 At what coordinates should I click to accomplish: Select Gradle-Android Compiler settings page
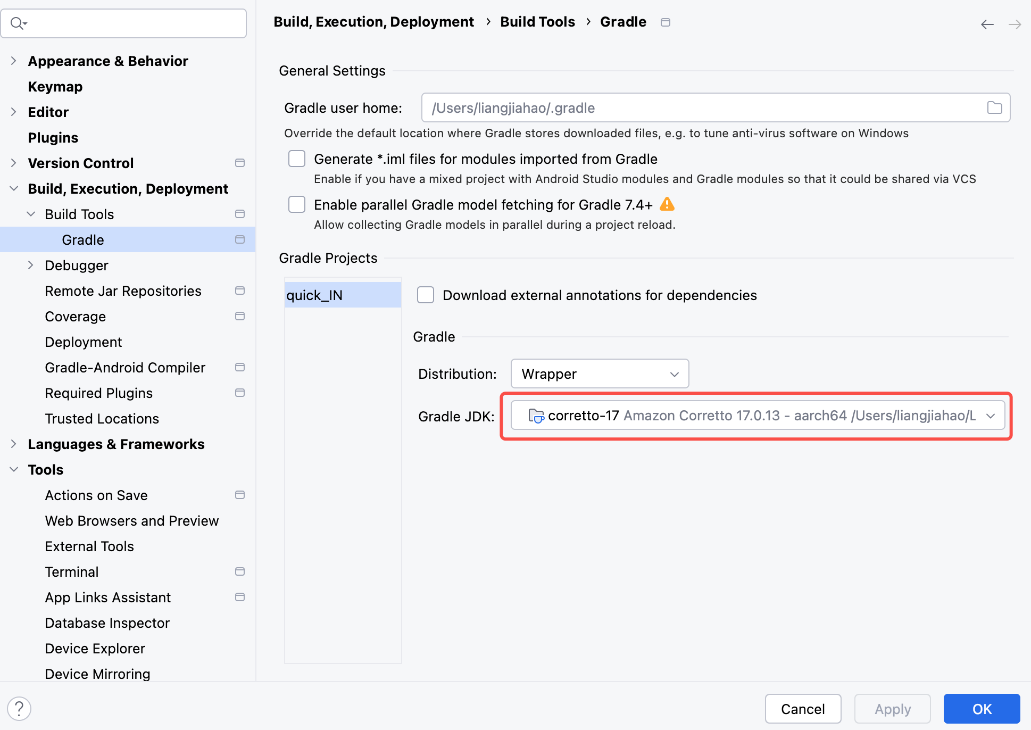125,367
